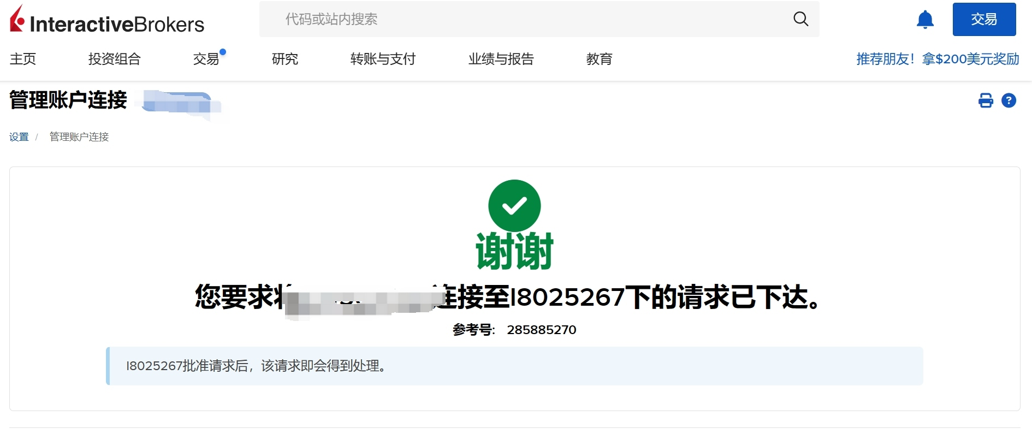The height and width of the screenshot is (434, 1032).
Task: Click 管理账户连接 breadcrumb text
Action: point(79,137)
